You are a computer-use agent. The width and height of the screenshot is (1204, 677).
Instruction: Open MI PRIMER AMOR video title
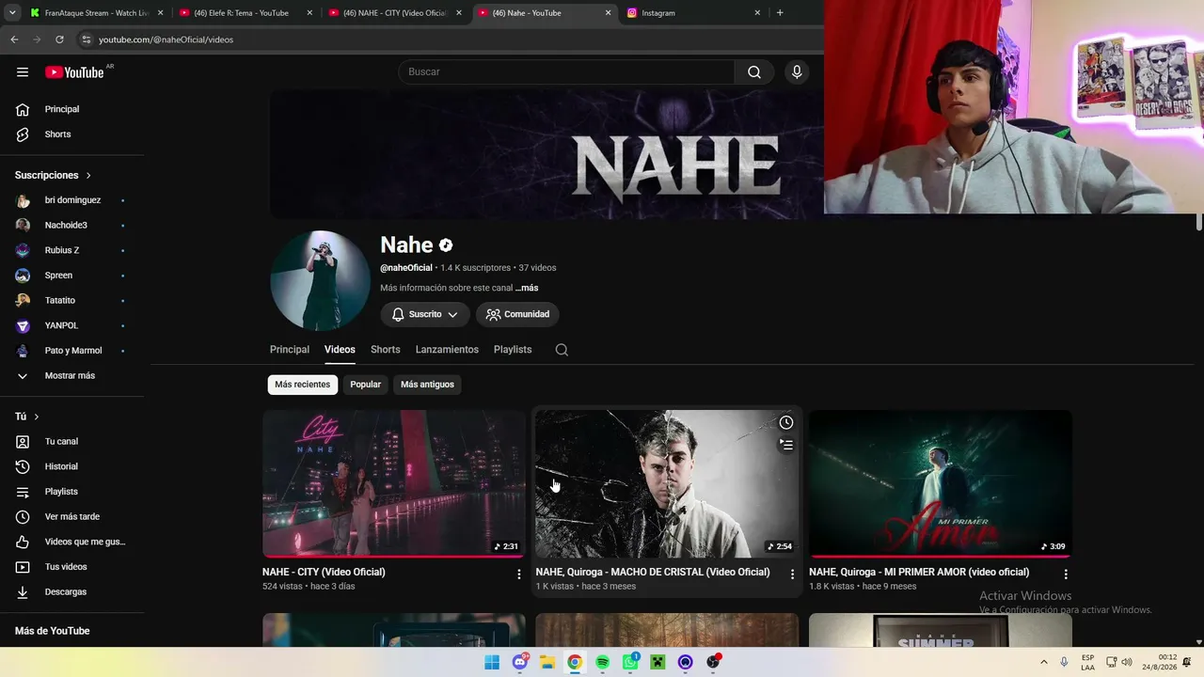coord(919,573)
